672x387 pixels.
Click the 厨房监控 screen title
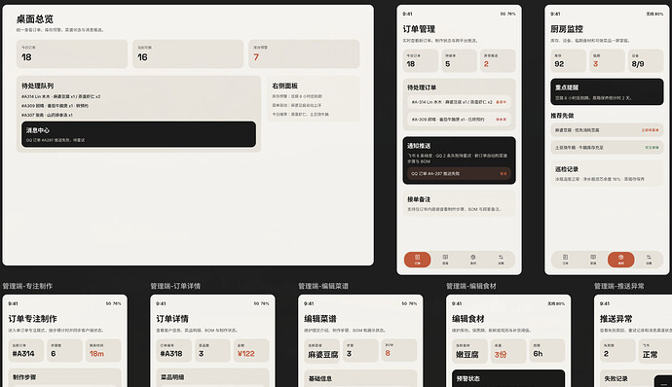point(567,29)
